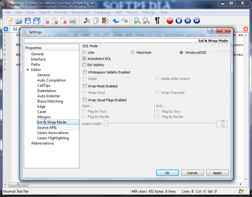
Task: Open the Macro menu
Action: (132, 12)
